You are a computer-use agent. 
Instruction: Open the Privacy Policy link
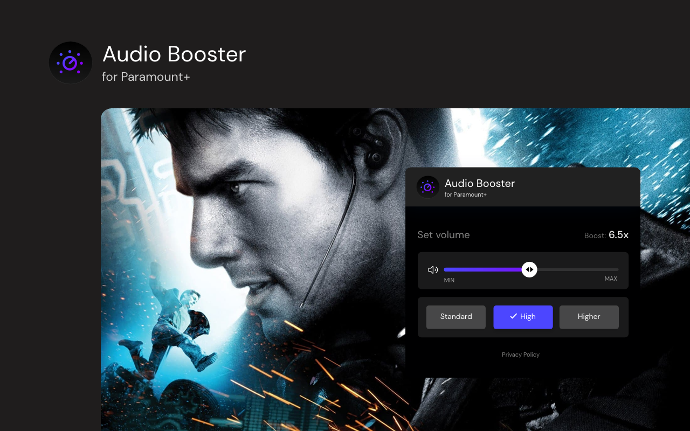(x=521, y=354)
